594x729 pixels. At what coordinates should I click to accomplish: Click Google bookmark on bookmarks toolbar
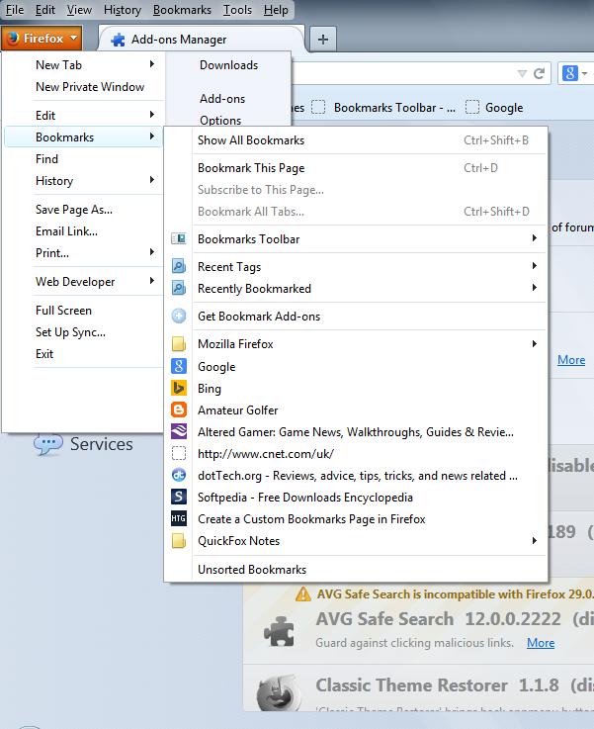point(494,108)
